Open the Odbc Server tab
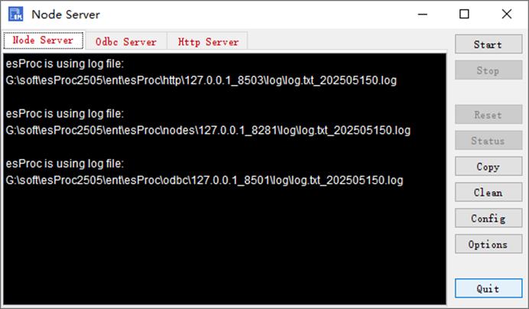 pyautogui.click(x=126, y=41)
